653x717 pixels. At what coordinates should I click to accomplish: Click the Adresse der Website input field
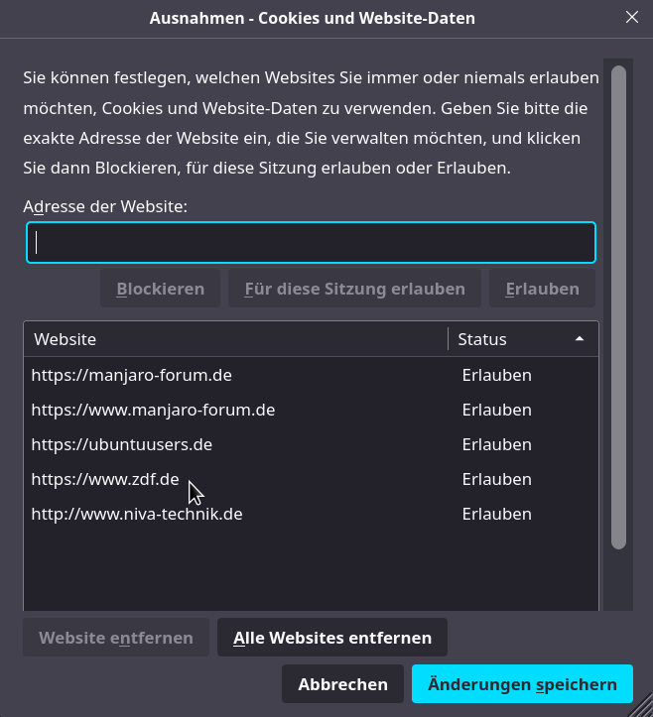click(311, 243)
